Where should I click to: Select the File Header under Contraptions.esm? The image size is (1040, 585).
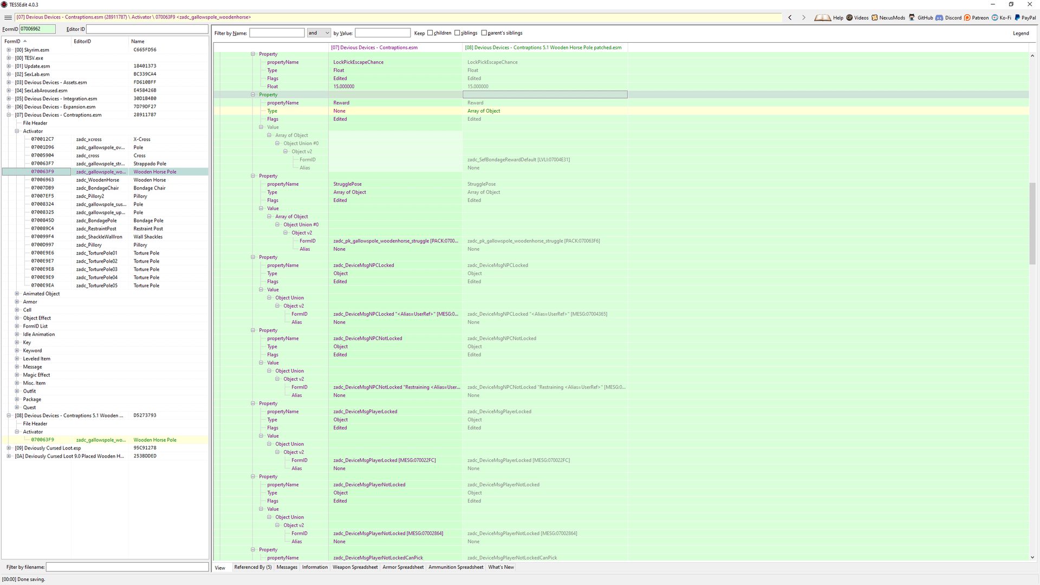pos(35,123)
